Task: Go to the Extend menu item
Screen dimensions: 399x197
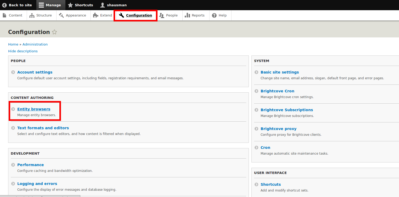Action: click(x=103, y=15)
